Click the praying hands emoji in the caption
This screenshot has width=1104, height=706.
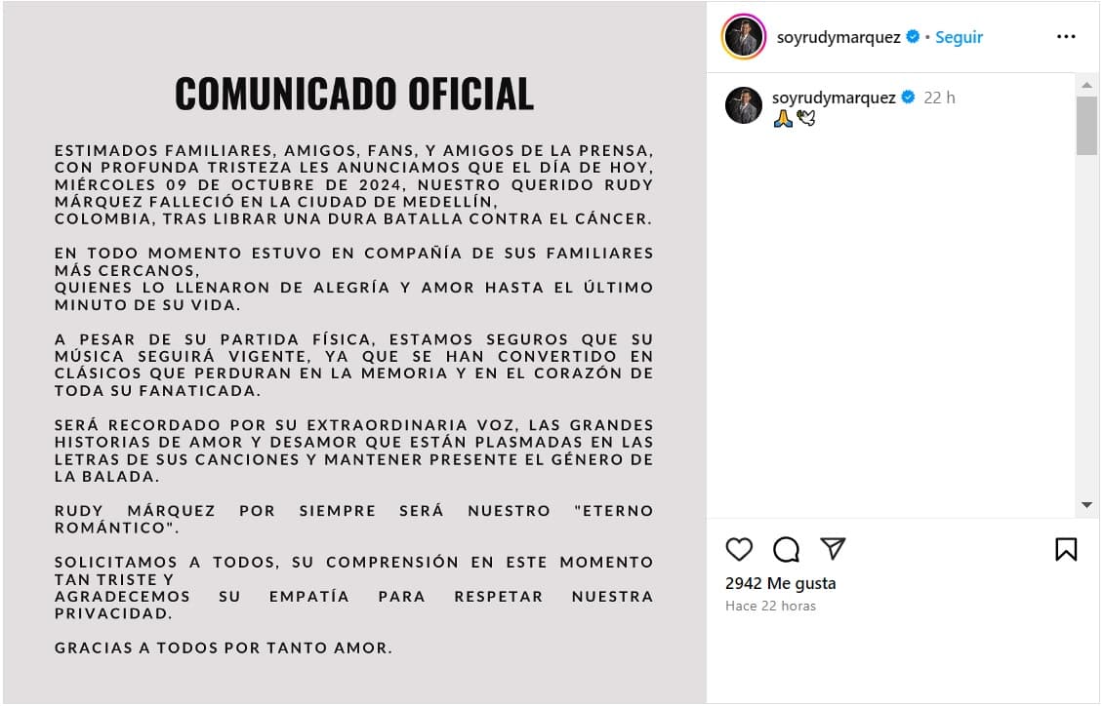pyautogui.click(x=784, y=119)
